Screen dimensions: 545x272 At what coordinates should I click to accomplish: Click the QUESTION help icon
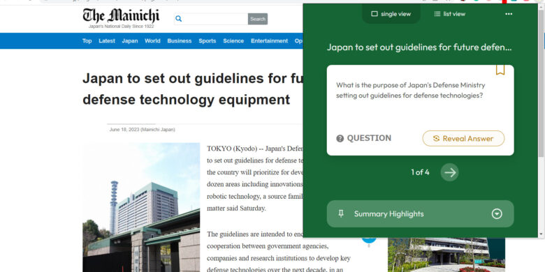pos(340,138)
